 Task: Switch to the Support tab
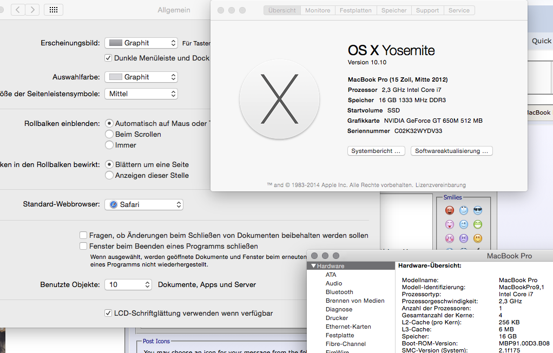pyautogui.click(x=427, y=11)
